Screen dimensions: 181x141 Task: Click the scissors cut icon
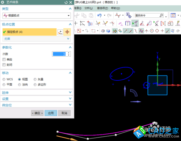pos(77,16)
